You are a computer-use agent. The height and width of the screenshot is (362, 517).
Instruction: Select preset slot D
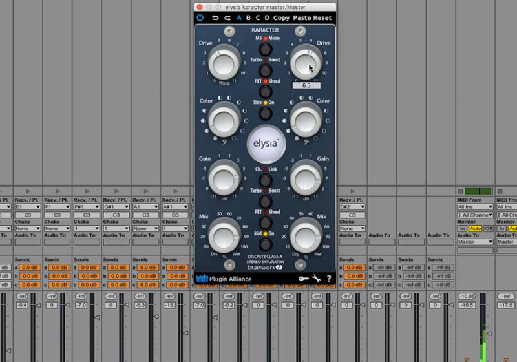tap(267, 18)
